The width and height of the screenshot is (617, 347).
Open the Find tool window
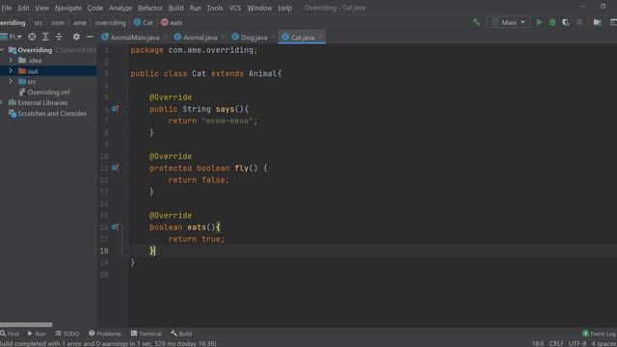pyautogui.click(x=10, y=334)
